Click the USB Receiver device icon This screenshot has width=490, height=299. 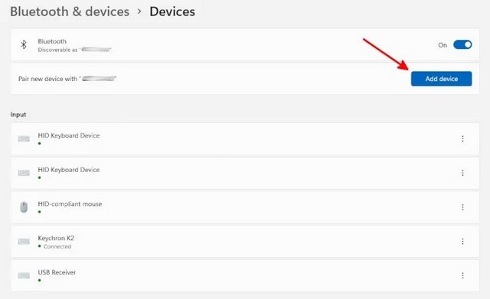click(x=24, y=275)
